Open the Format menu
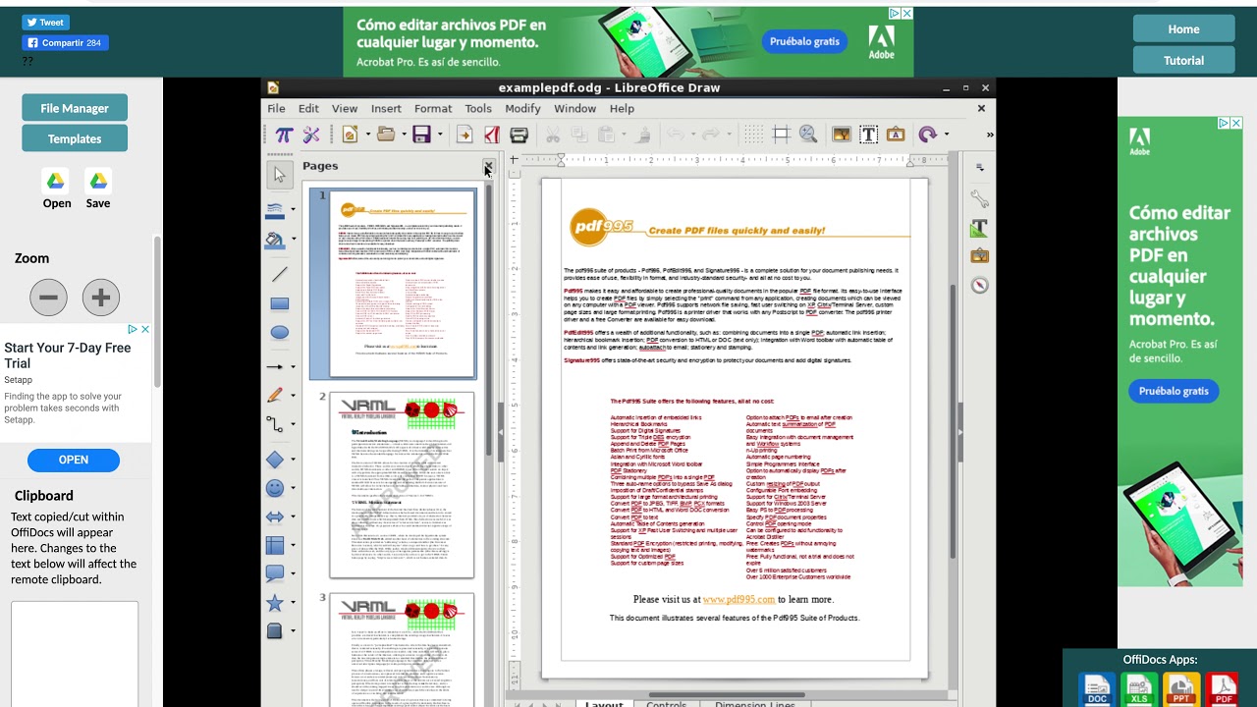This screenshot has width=1257, height=707. [433, 108]
